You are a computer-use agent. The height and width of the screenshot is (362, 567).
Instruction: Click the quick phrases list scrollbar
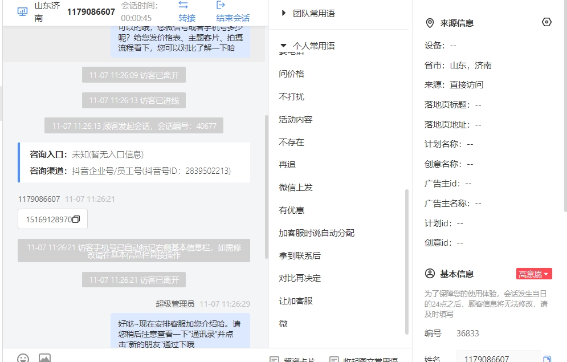(x=406, y=262)
